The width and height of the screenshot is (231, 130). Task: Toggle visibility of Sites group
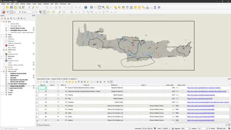(x=4, y=22)
